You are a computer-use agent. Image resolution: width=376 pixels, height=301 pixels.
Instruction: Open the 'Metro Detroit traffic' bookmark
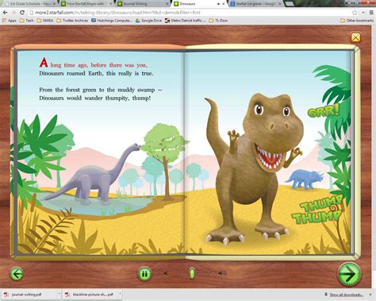(x=185, y=21)
